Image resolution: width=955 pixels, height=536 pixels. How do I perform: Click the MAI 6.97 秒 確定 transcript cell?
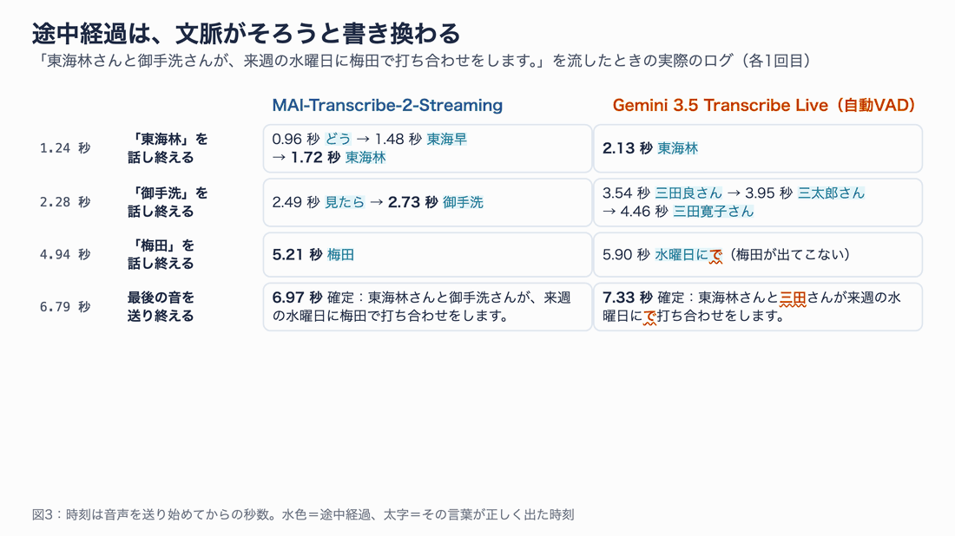pyautogui.click(x=427, y=307)
